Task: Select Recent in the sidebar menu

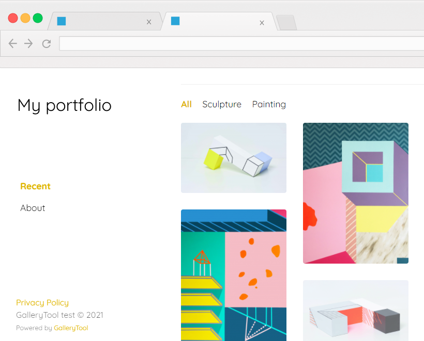Action: [35, 186]
